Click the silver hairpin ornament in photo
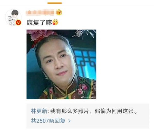The image size is (154, 130). [83, 34]
